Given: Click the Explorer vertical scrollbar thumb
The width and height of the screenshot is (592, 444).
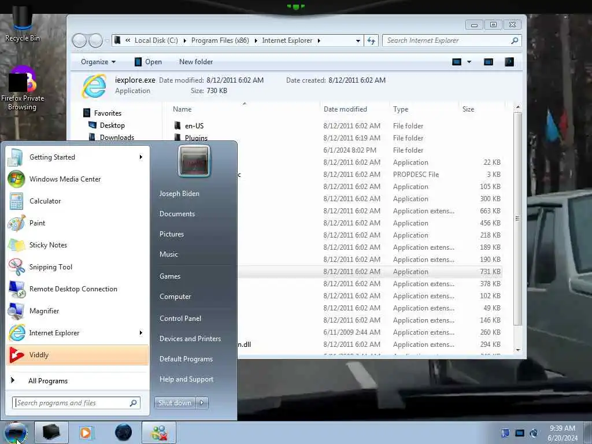Looking at the screenshot, I should [517, 218].
